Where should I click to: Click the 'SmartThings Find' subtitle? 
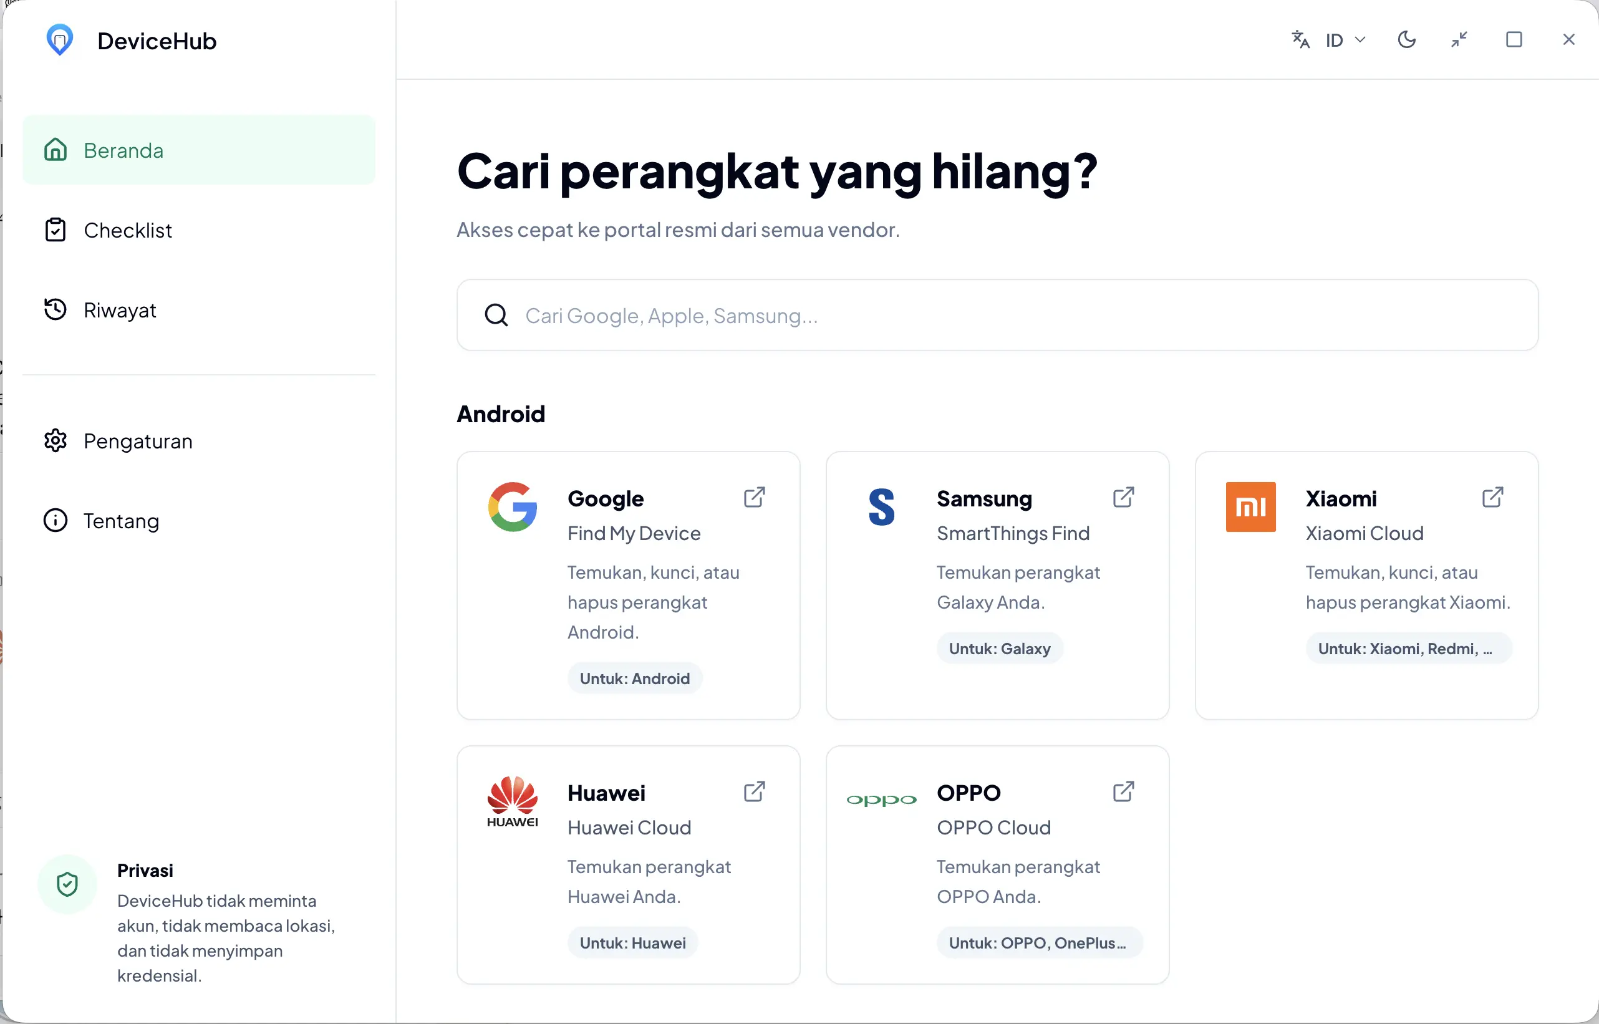point(1013,533)
